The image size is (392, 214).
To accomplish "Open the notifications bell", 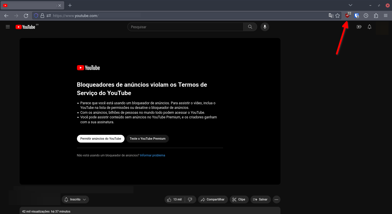I will 370,27.
